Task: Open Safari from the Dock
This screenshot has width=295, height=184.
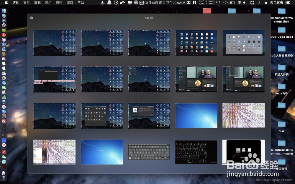Action: click(x=4, y=44)
